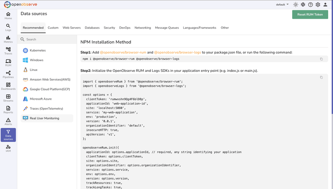333x189 pixels.
Task: Click the openobserveRum.init({ line
Action: click(x=101, y=148)
